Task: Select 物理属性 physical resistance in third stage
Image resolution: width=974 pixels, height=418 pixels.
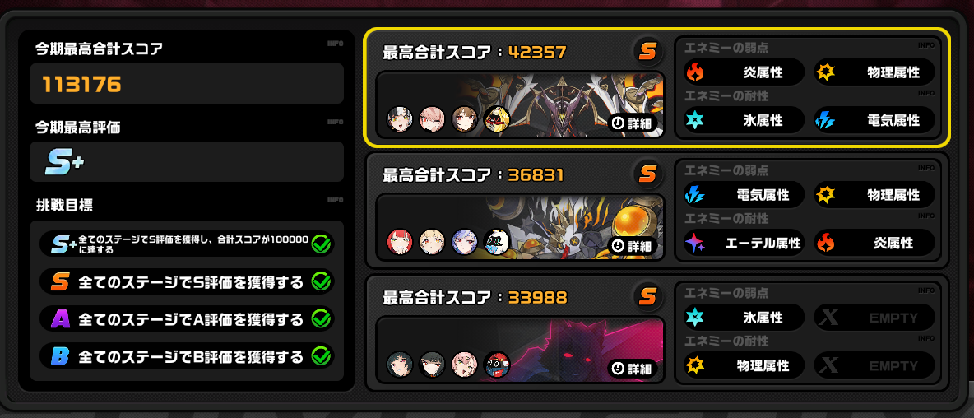Action: click(x=744, y=366)
